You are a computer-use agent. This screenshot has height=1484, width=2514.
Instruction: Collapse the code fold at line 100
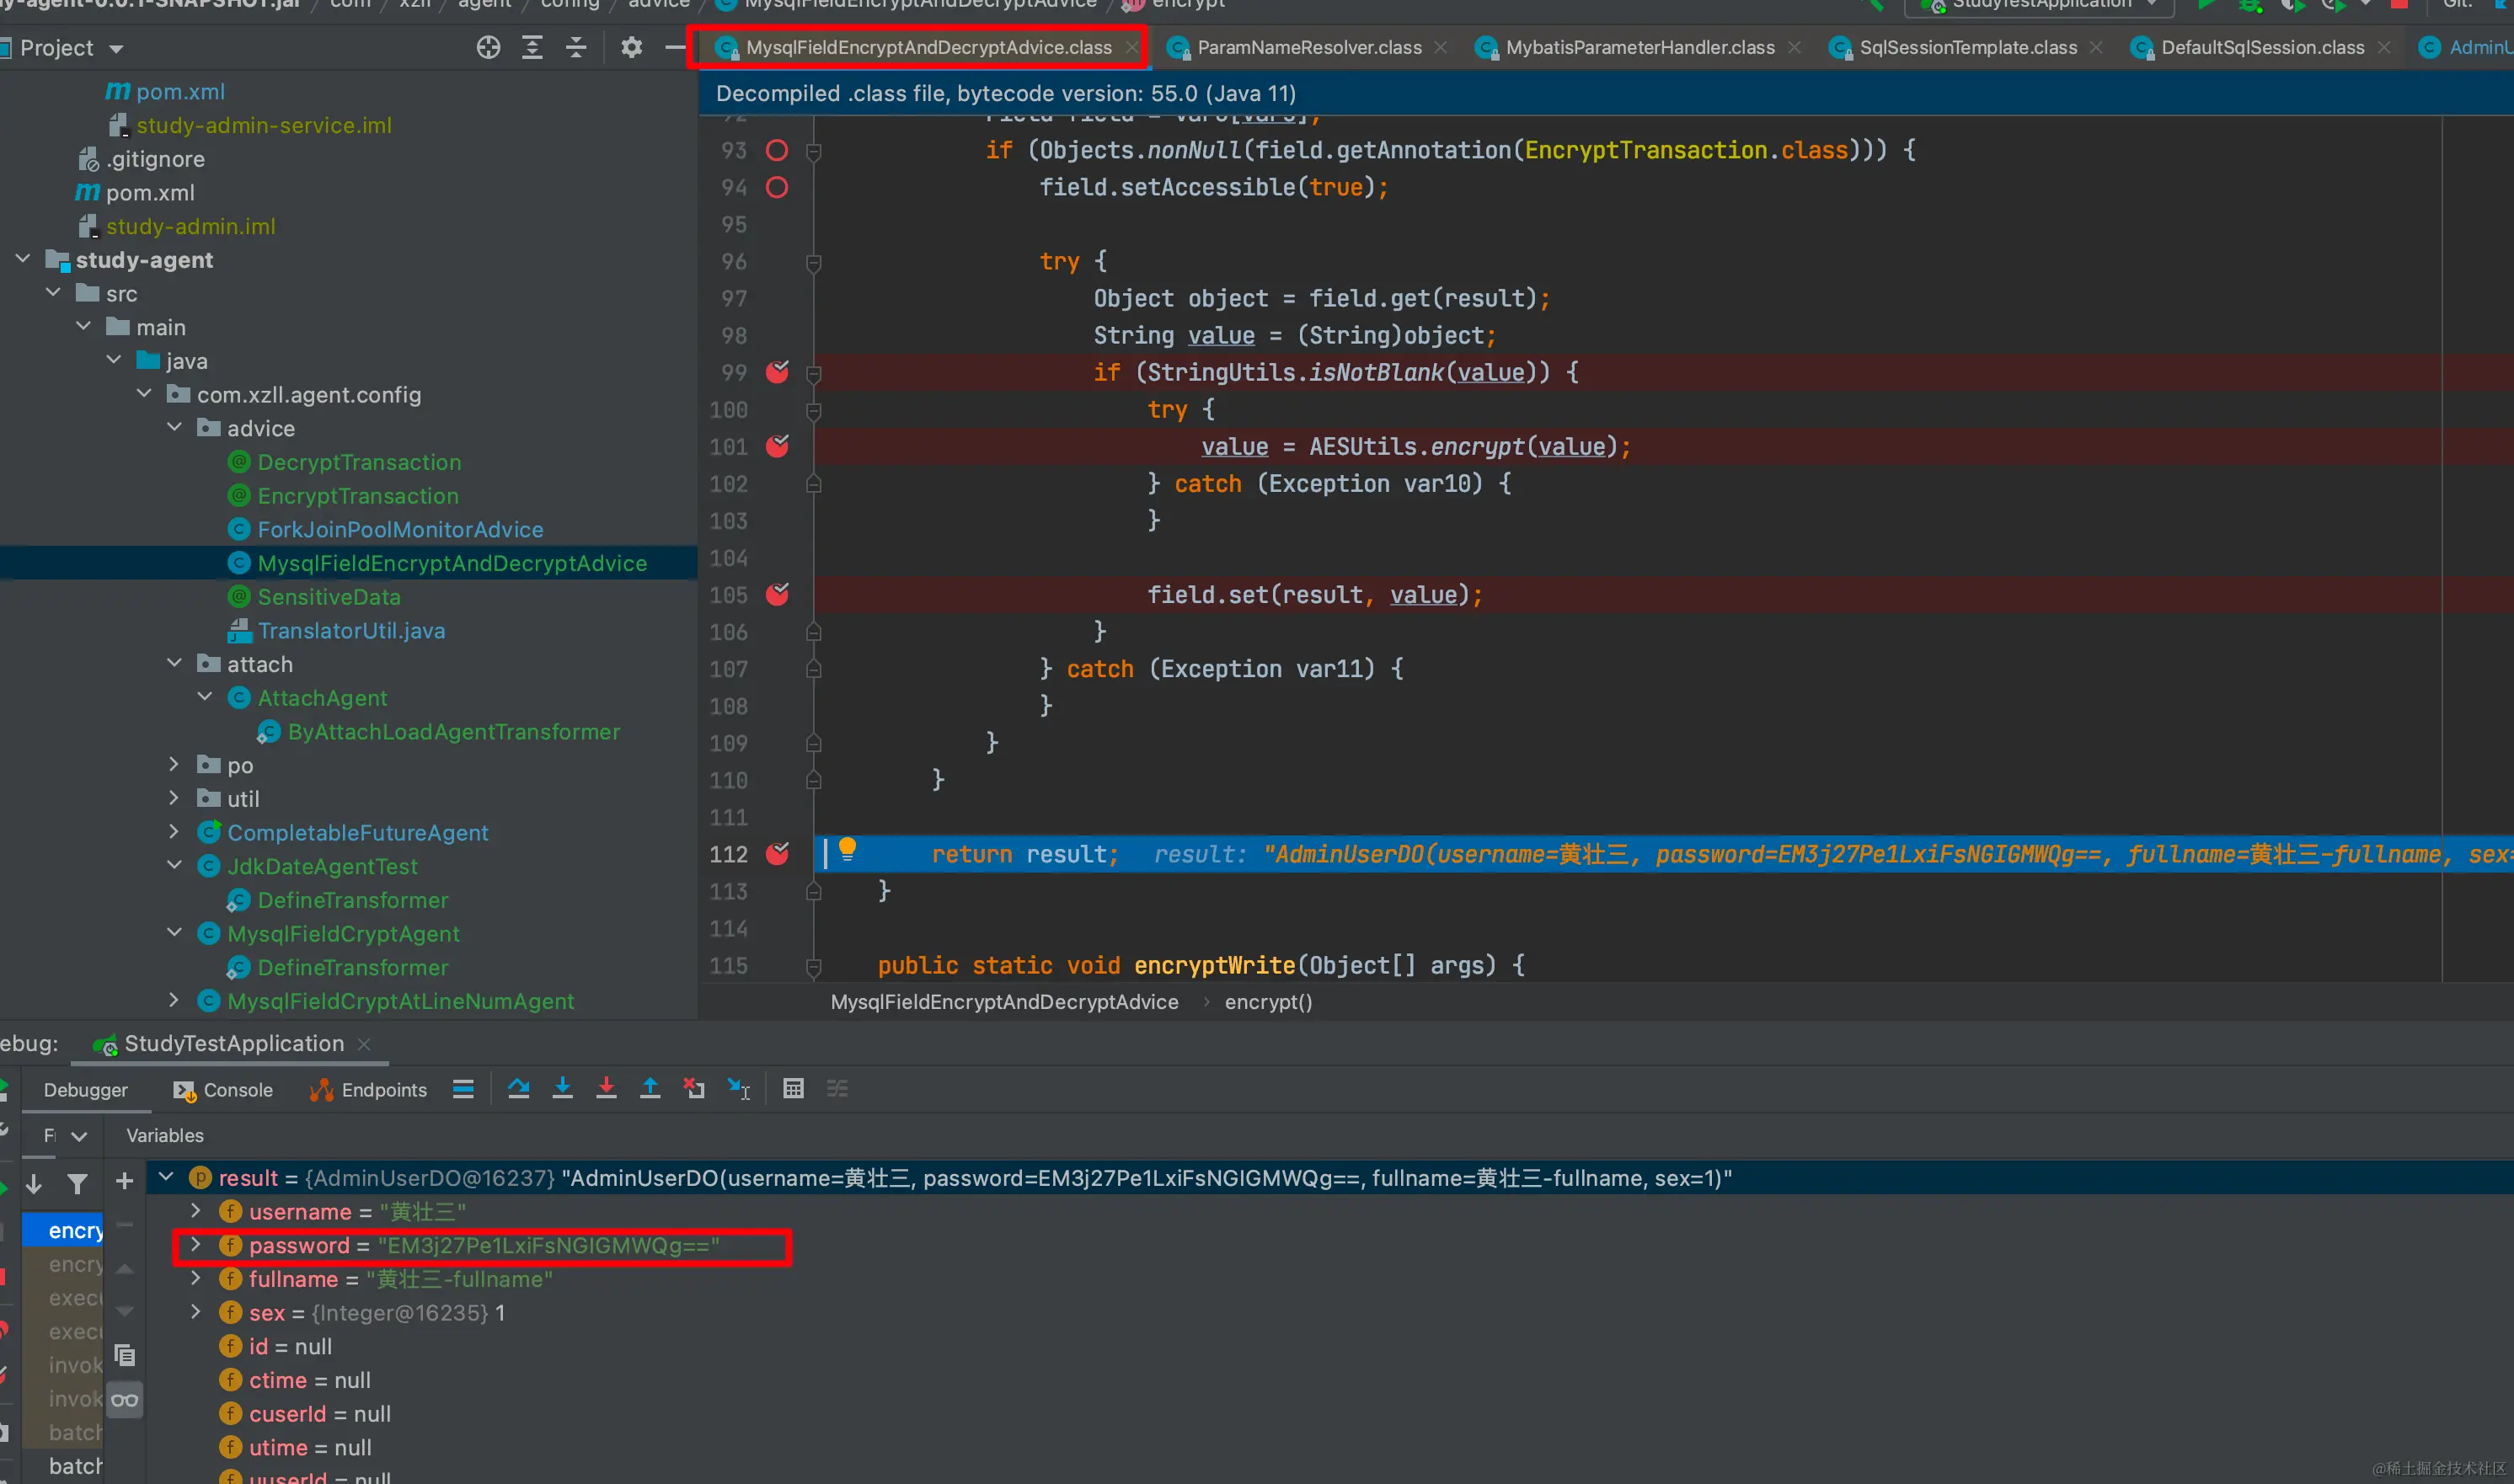814,411
